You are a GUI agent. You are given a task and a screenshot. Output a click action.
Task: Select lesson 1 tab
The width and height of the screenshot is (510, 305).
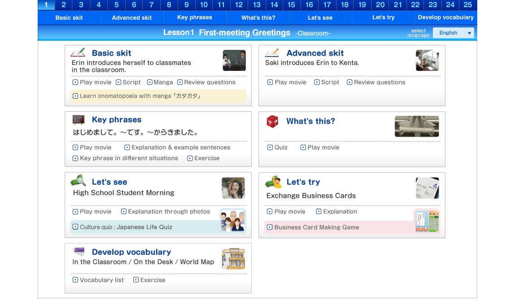tap(46, 5)
